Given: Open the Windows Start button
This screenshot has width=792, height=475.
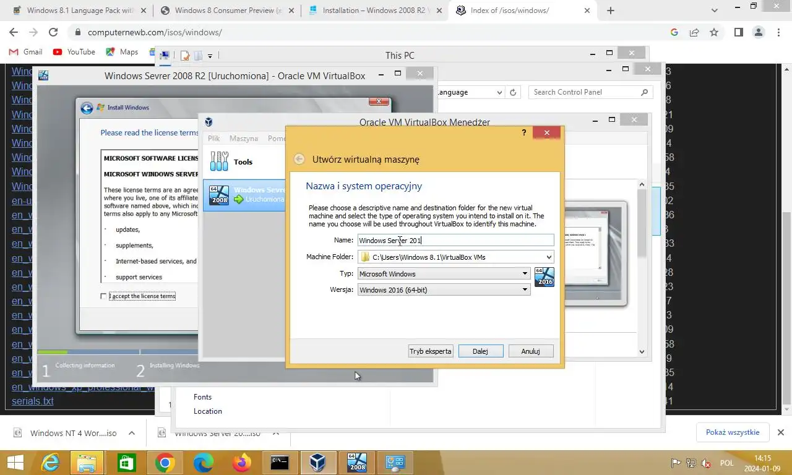Looking at the screenshot, I should 15,463.
